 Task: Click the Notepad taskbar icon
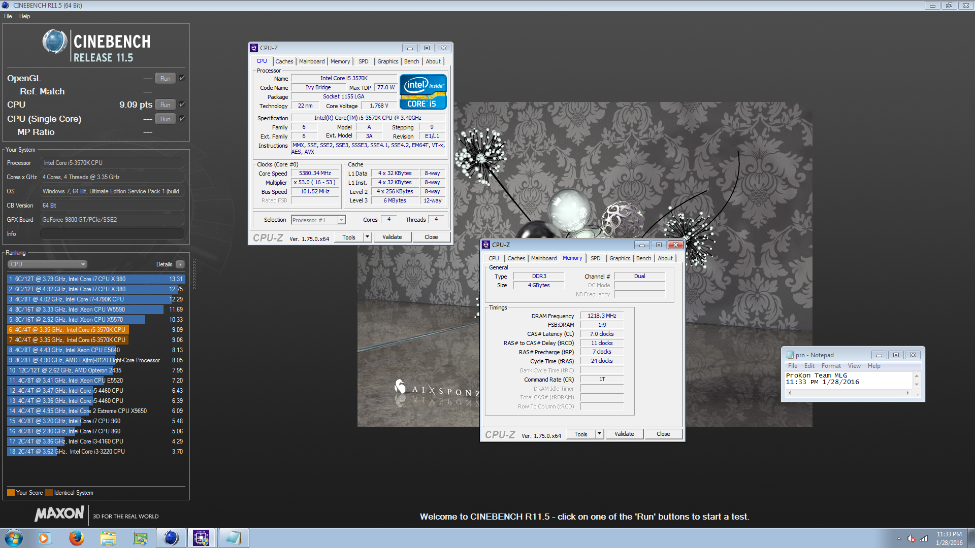234,538
